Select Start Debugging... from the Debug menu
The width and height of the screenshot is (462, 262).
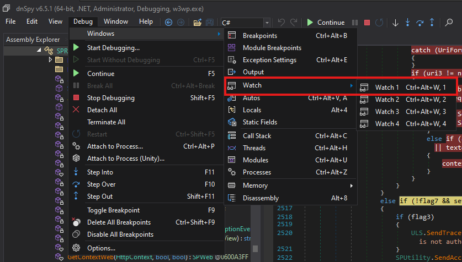(146, 48)
